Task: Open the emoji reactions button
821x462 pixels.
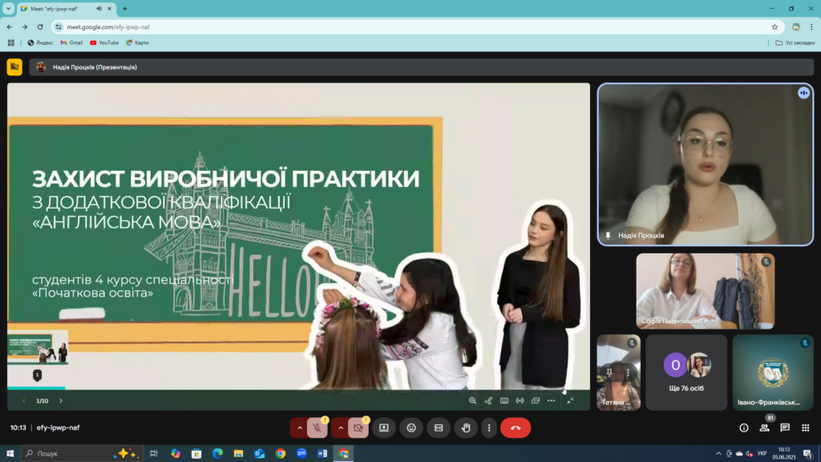Action: 411,428
